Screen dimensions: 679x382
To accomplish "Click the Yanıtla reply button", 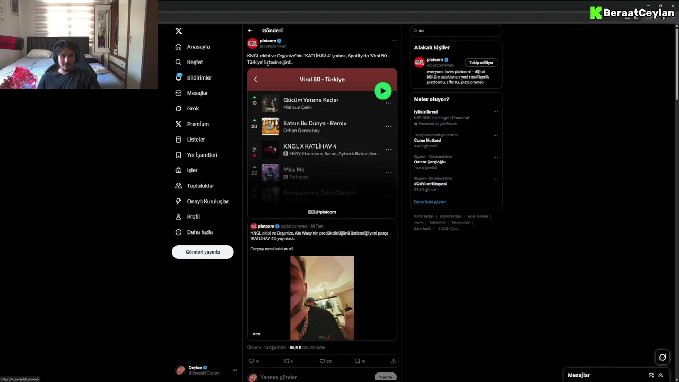I will pyautogui.click(x=386, y=377).
